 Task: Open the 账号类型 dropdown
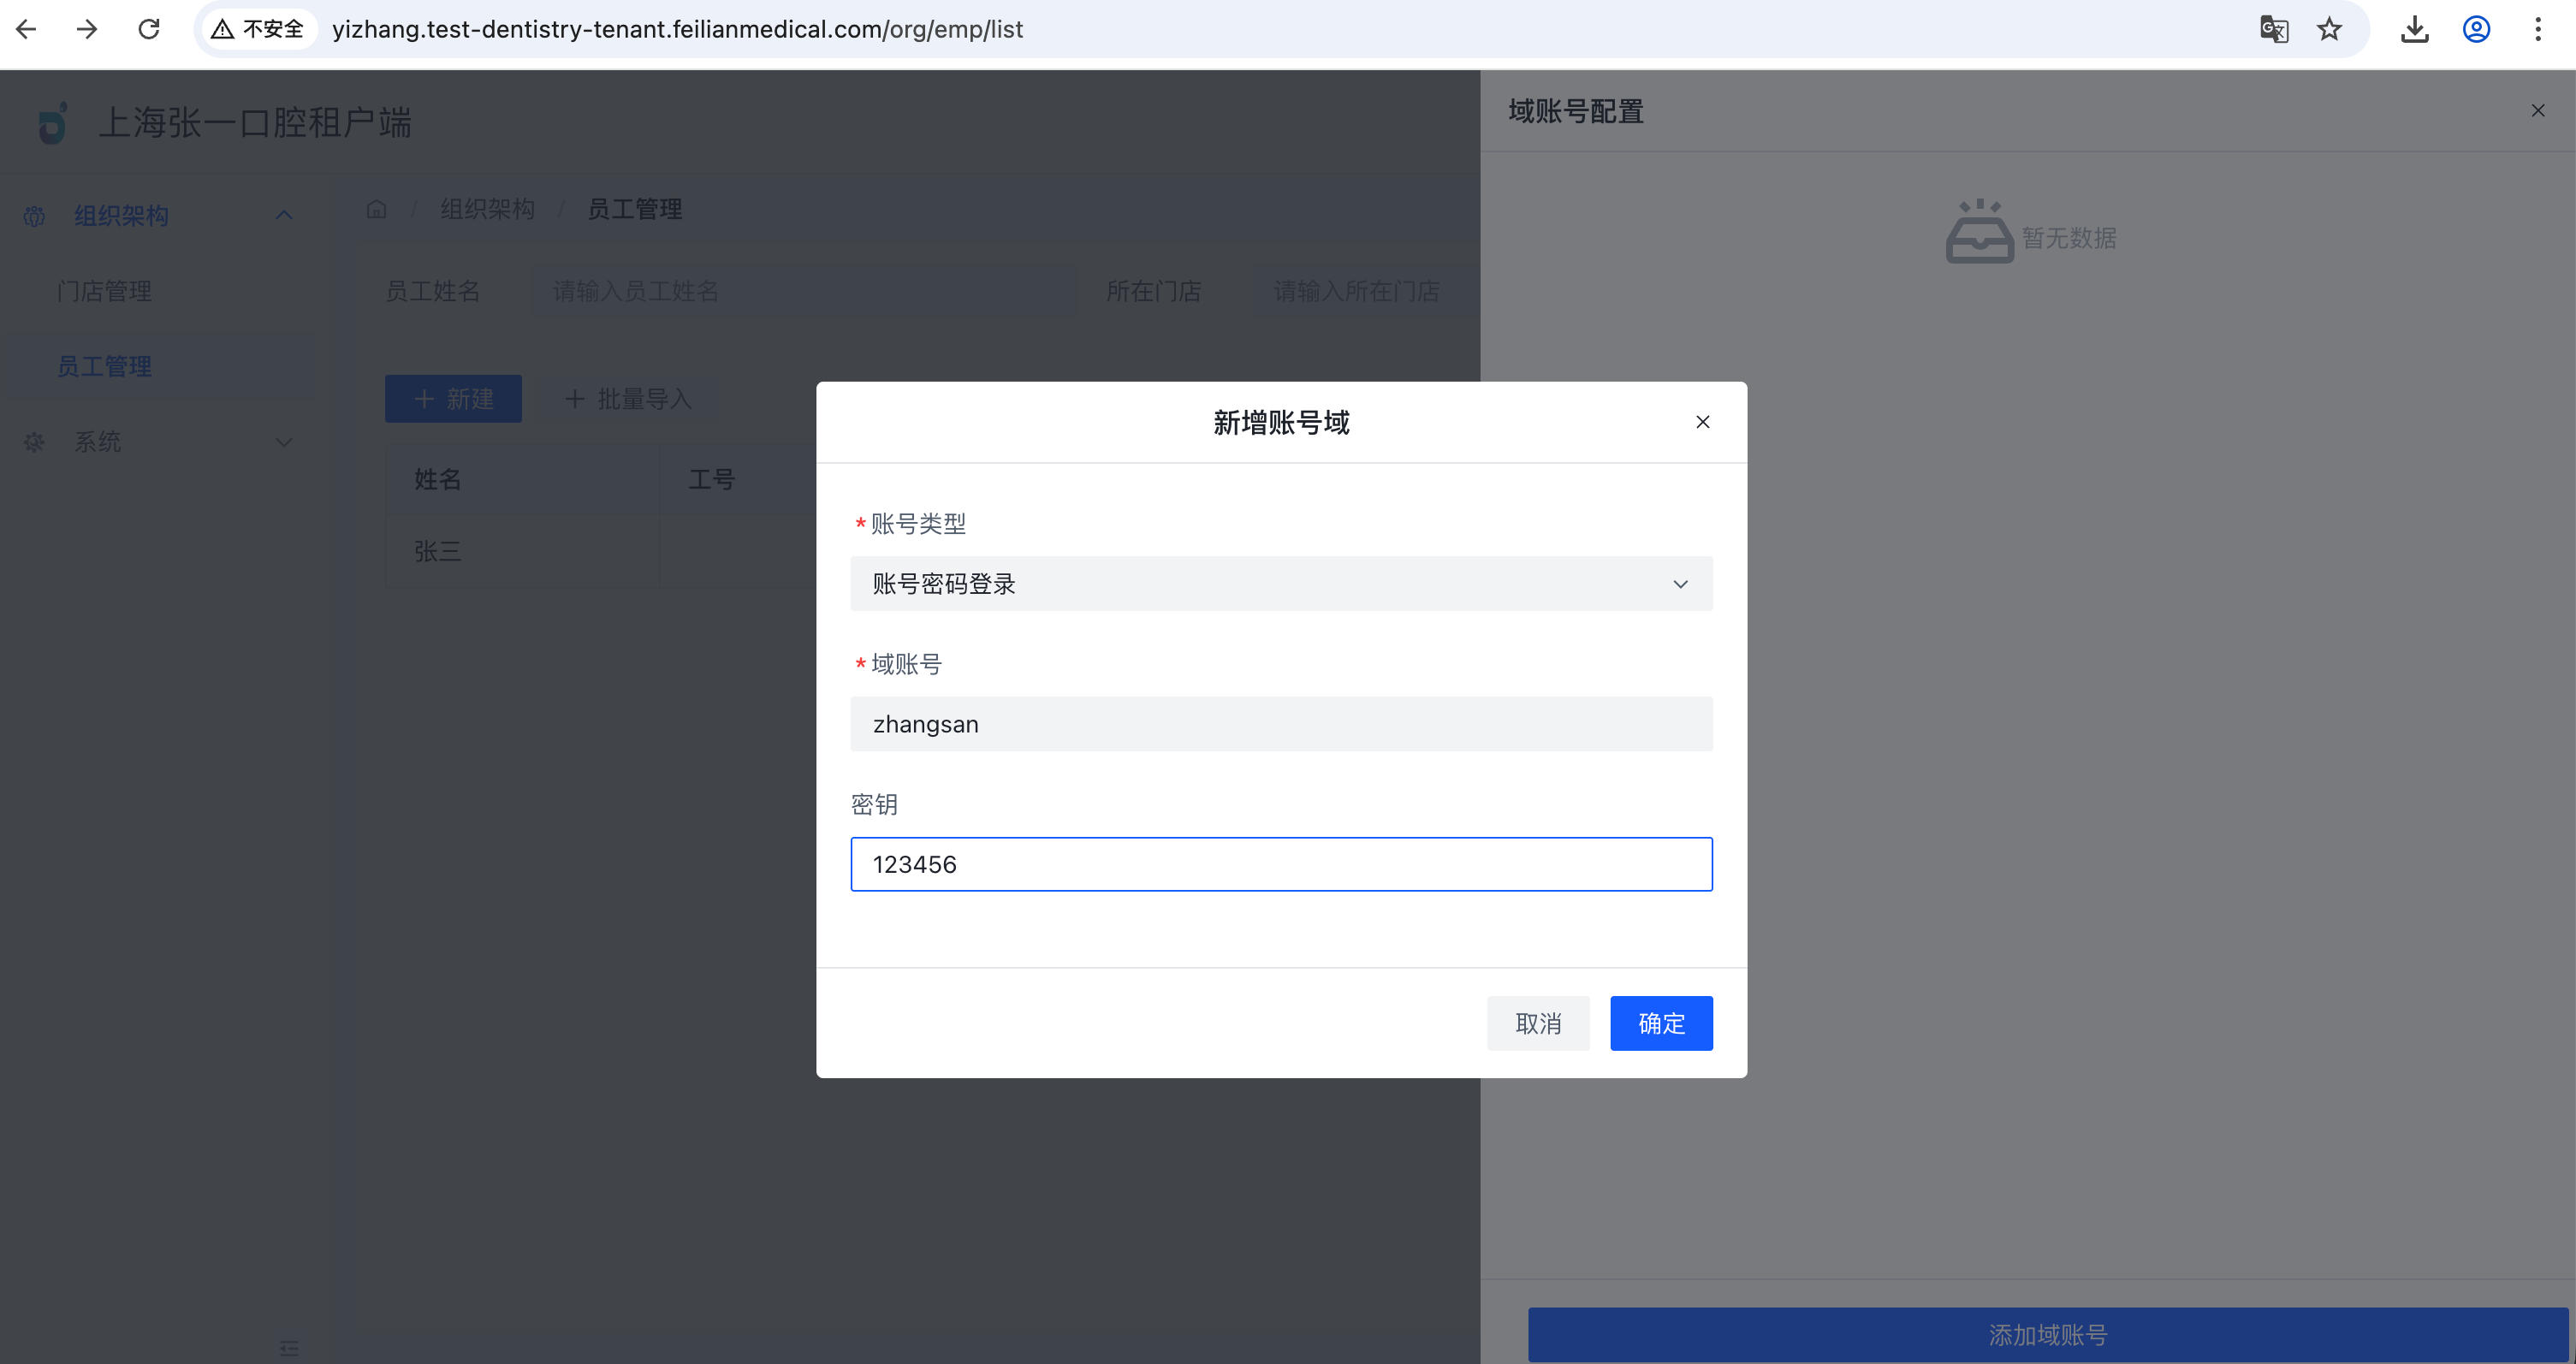tap(1281, 584)
